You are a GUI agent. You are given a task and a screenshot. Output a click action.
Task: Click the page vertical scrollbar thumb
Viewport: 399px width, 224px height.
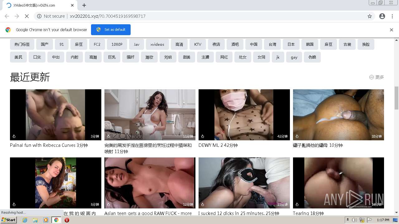(397, 98)
